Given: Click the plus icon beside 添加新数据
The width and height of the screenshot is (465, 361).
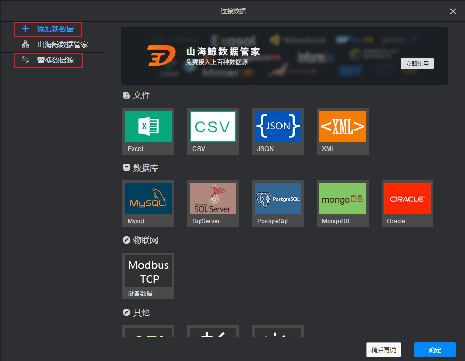Looking at the screenshot, I should tap(25, 28).
